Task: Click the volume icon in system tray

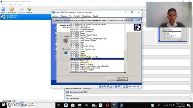Action: [x=174, y=105]
